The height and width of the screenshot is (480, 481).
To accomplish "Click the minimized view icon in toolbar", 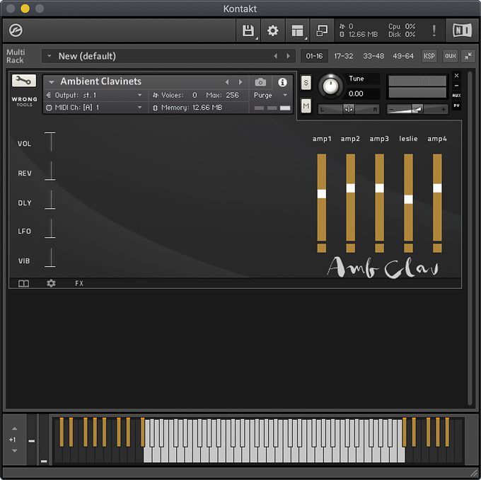I will (x=322, y=31).
